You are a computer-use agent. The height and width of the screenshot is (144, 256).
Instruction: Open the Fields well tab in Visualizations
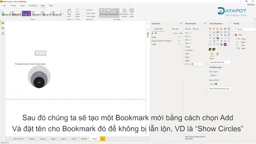tap(212, 54)
